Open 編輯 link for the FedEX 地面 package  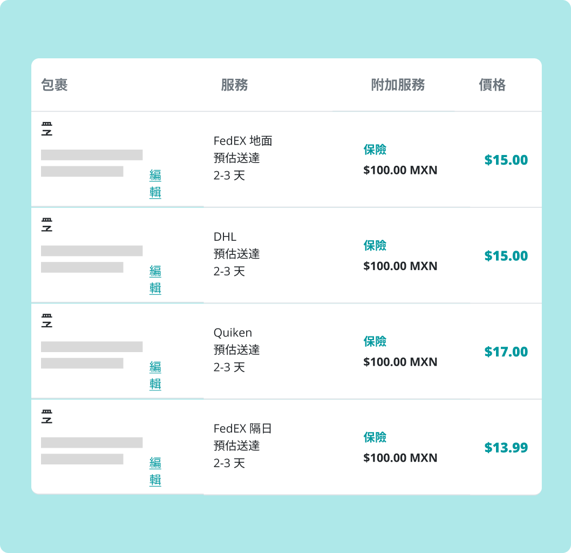click(155, 184)
